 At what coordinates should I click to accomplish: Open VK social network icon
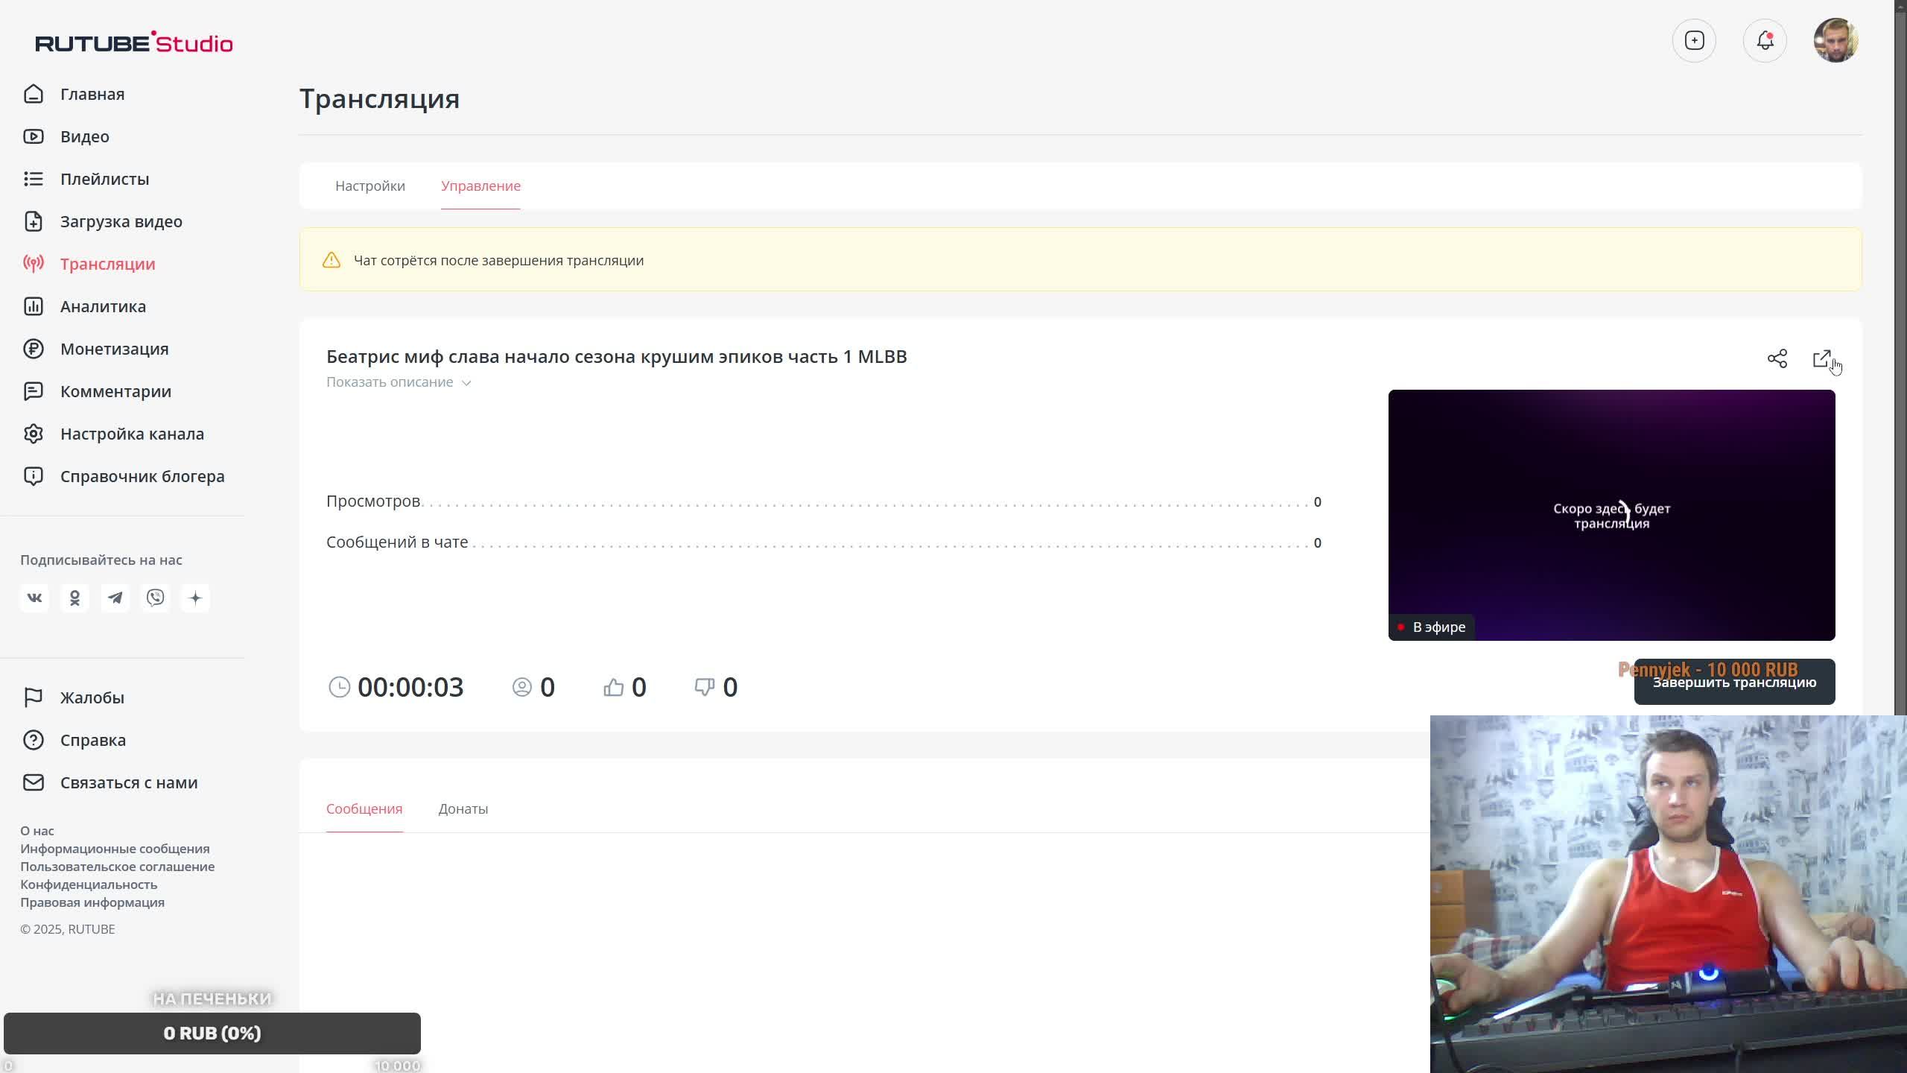click(x=34, y=598)
